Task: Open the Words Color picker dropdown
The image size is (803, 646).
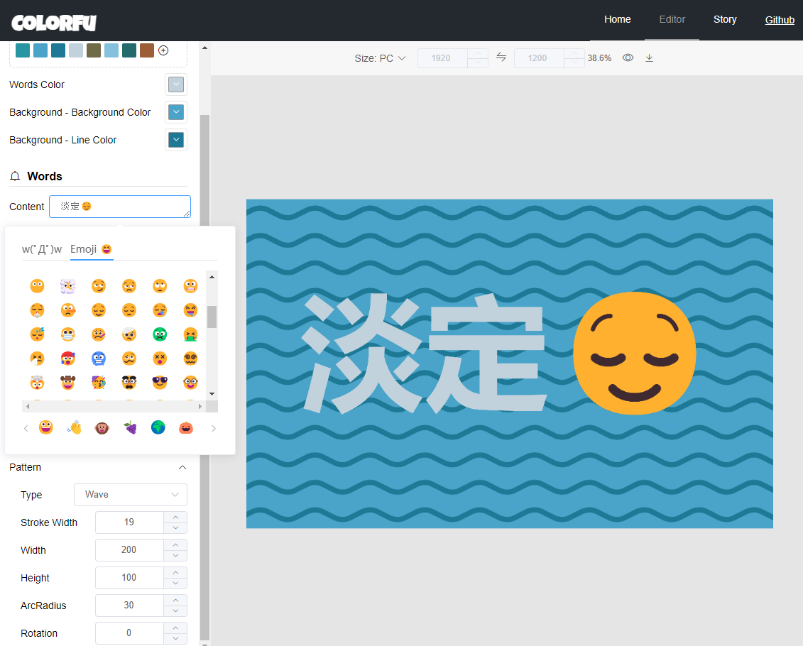Action: point(176,84)
